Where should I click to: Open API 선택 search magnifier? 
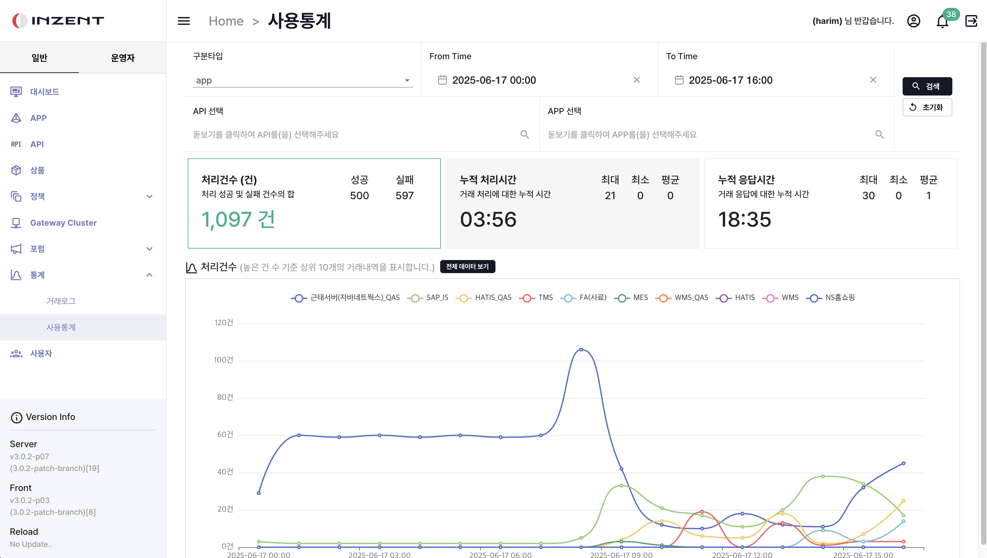(525, 134)
